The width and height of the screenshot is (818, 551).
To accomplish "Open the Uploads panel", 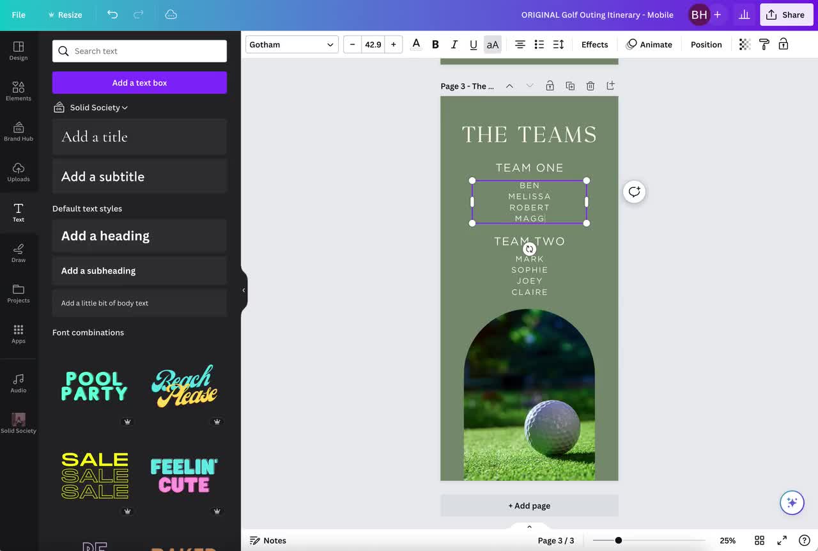I will (x=19, y=171).
